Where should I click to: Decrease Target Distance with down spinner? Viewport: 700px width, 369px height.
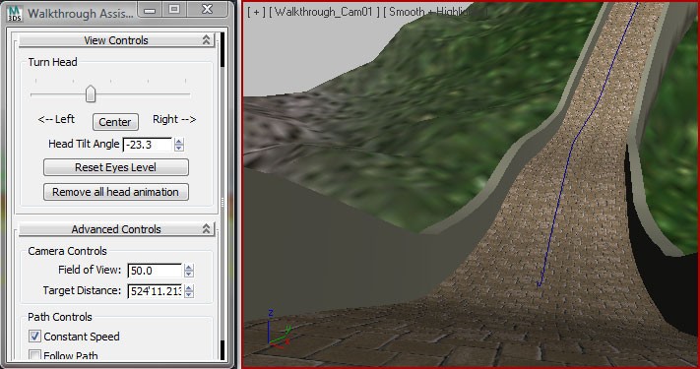[x=189, y=295]
